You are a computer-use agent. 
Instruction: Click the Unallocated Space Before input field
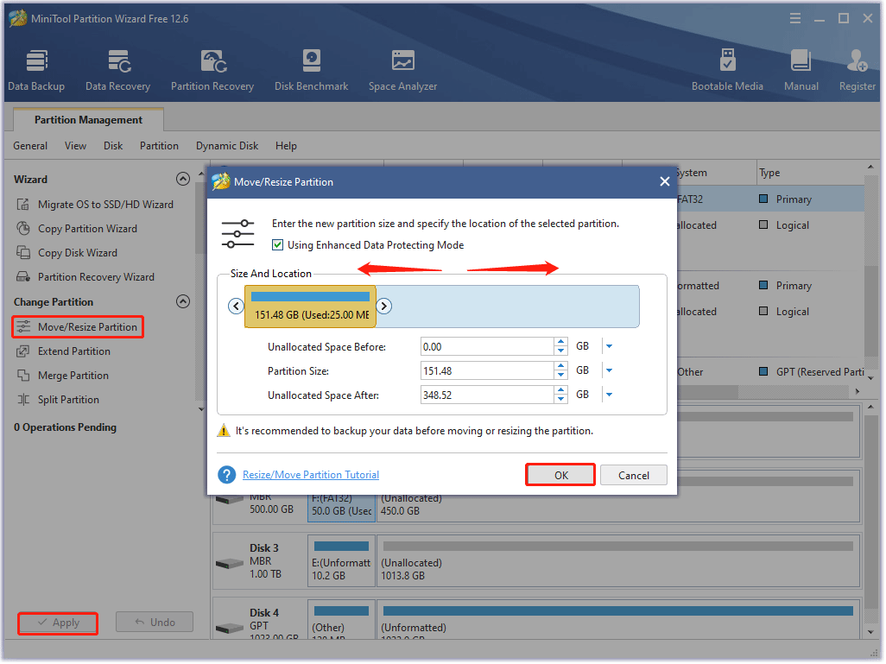click(488, 347)
